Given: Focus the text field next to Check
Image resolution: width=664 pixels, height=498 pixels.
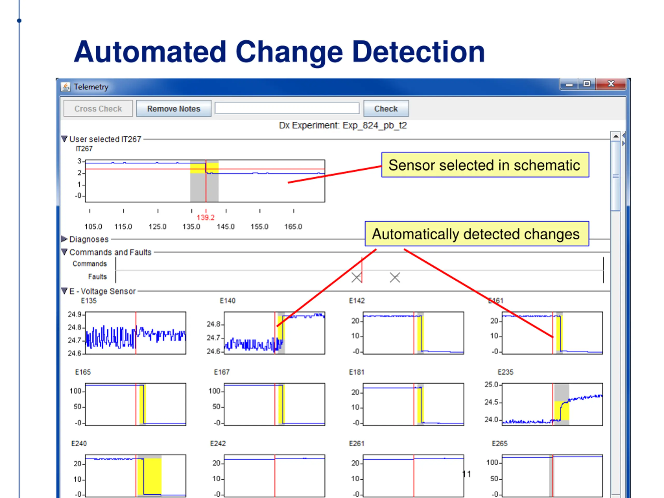Looking at the screenshot, I should pyautogui.click(x=287, y=108).
